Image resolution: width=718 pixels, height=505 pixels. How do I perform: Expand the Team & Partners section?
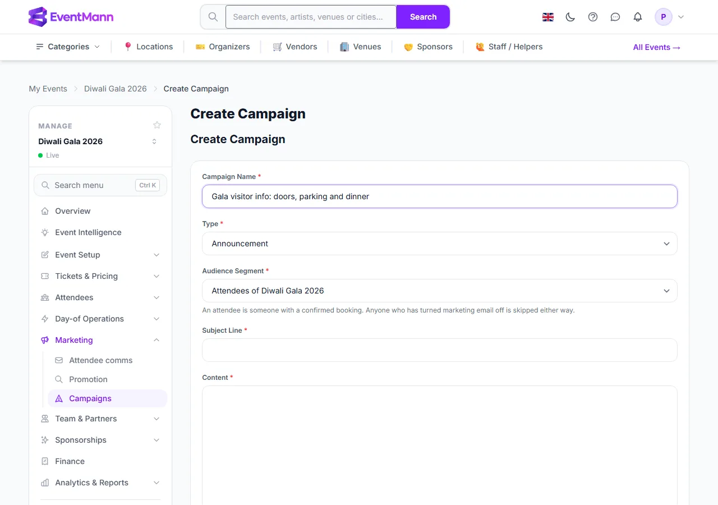click(100, 419)
